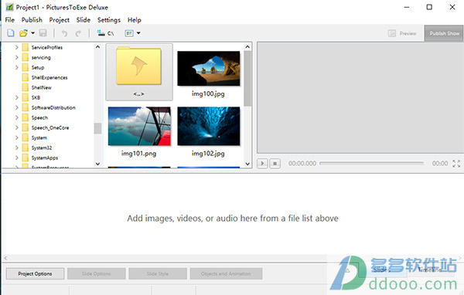Viewport: 464px width, 295px height.
Task: Expand the servicing folder node
Action: click(17, 57)
